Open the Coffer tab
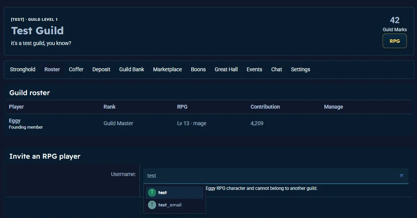 point(76,69)
